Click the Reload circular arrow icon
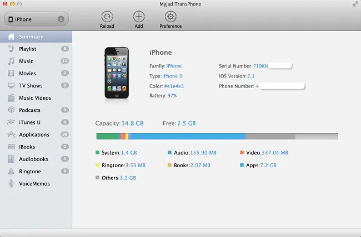The image size is (361, 237). [x=107, y=17]
